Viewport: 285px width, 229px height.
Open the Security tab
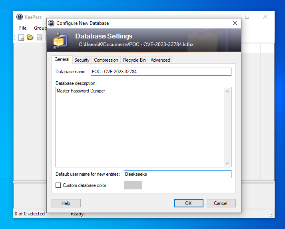pos(82,60)
